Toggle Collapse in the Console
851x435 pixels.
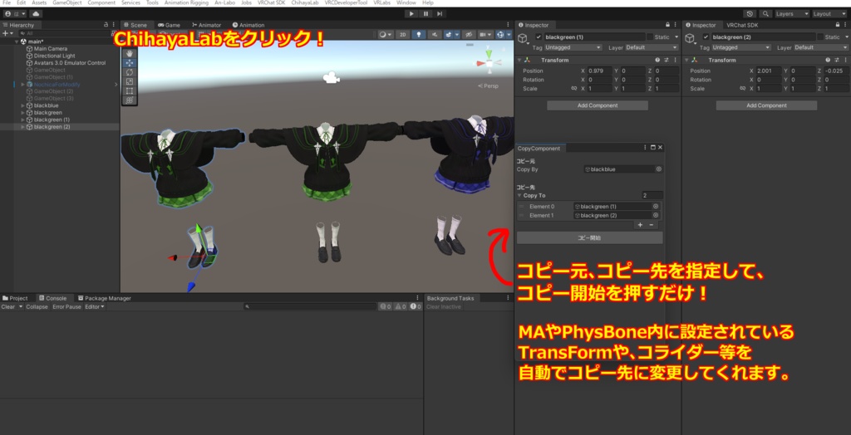37,307
